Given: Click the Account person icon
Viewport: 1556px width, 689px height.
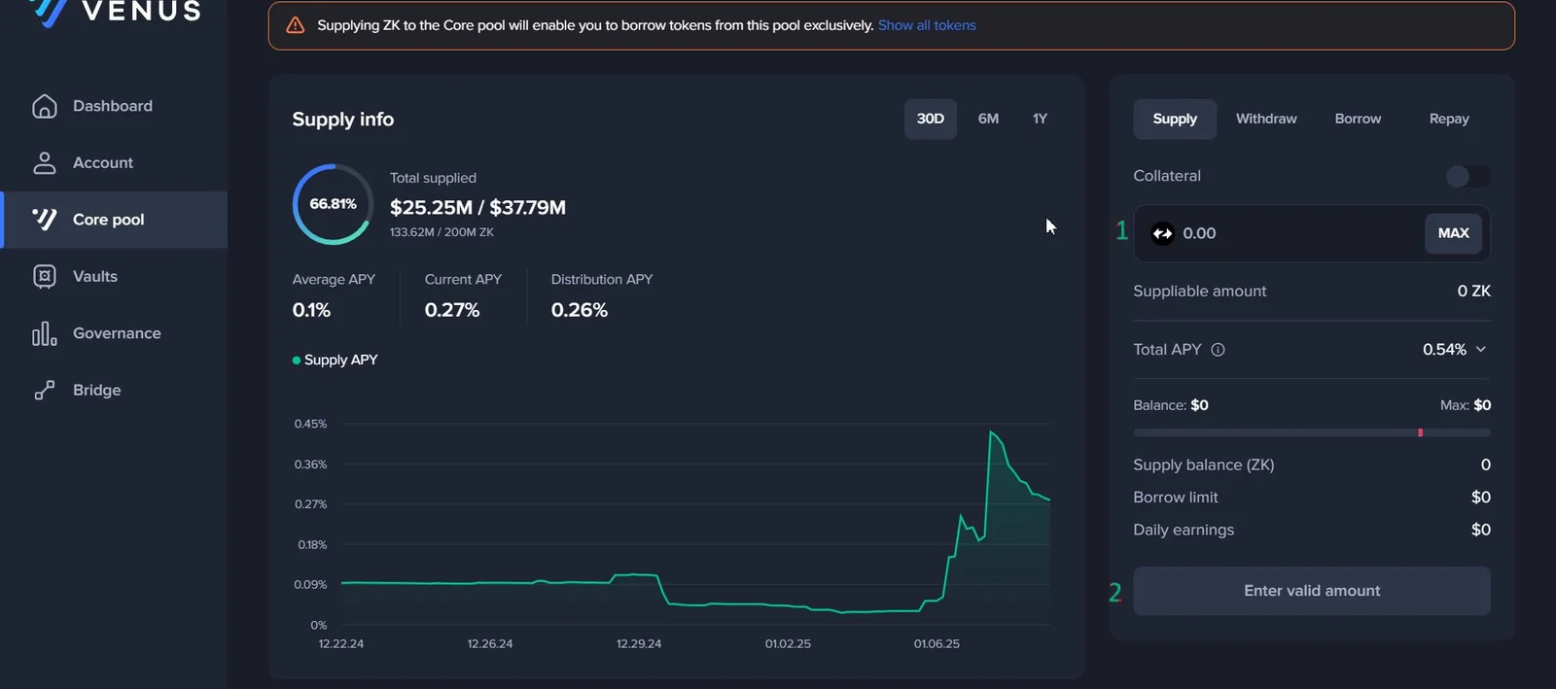Looking at the screenshot, I should (45, 162).
